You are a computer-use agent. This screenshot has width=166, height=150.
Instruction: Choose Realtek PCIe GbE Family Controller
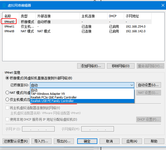[82, 97]
